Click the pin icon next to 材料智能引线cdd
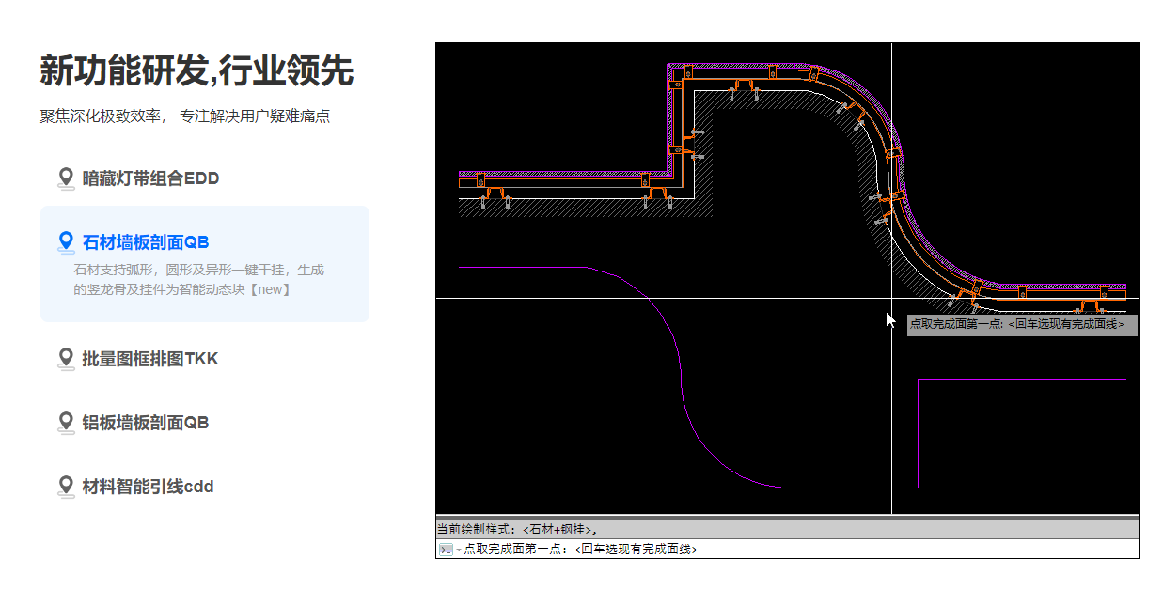The height and width of the screenshot is (604, 1163). [66, 487]
